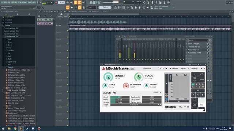Click the OUTPUT knob
234x131 pixels.
coord(146,86)
